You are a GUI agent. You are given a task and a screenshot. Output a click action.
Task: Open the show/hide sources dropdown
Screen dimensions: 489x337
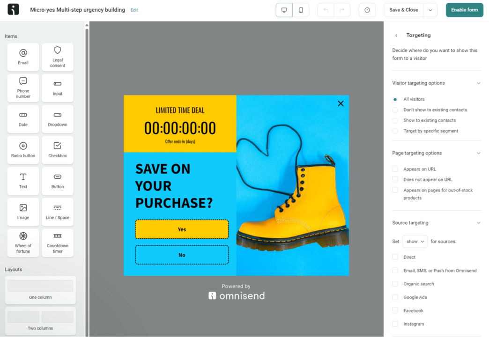point(415,242)
